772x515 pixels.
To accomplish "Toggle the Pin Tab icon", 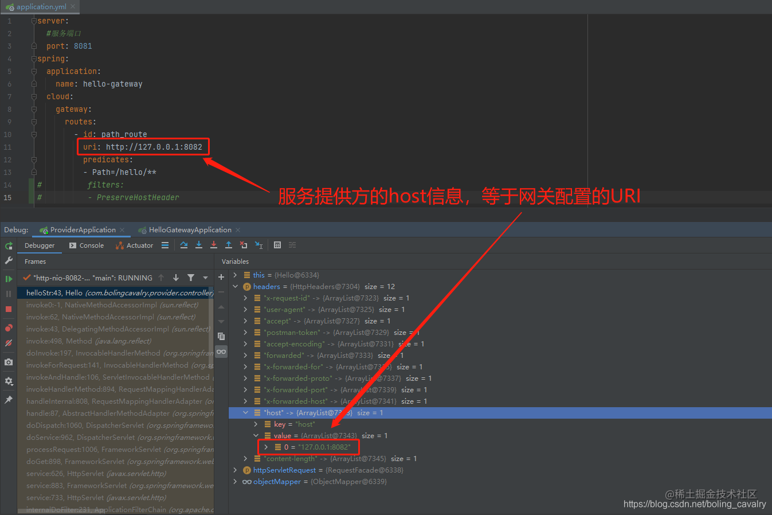I will tap(9, 400).
